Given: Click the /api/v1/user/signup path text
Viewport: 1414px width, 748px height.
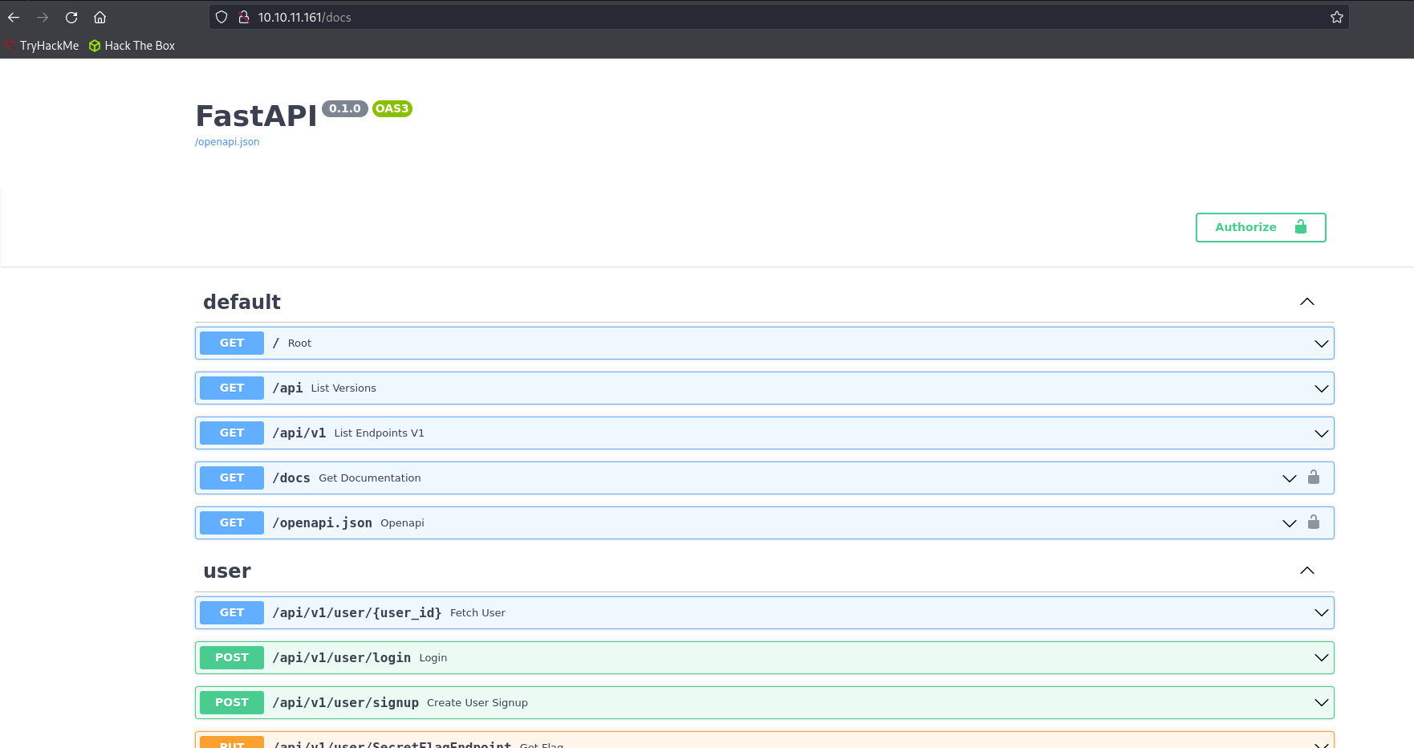Looking at the screenshot, I should coord(346,702).
